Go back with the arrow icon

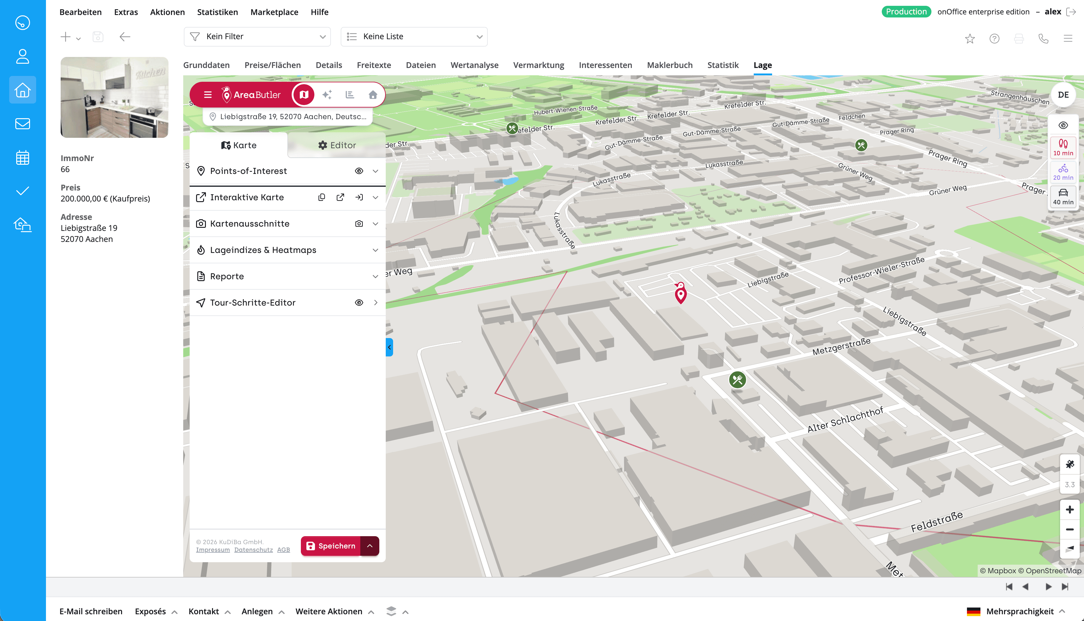coord(125,37)
